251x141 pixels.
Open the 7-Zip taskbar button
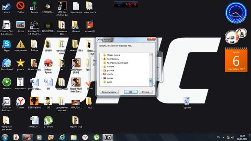108,137
